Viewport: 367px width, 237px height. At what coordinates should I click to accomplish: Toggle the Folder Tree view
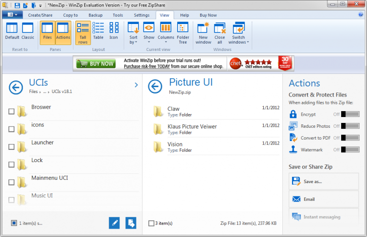[183, 32]
